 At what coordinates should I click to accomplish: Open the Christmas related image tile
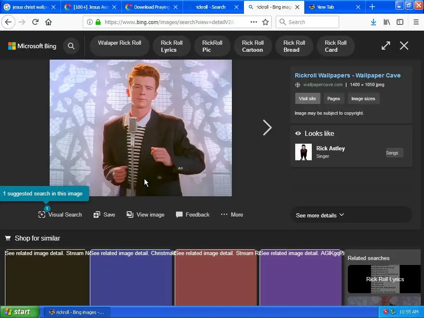click(131, 277)
